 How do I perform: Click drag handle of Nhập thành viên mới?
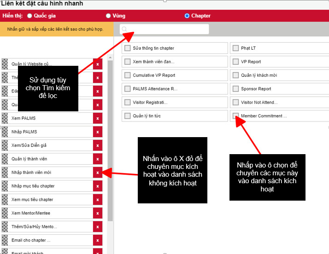5,173
